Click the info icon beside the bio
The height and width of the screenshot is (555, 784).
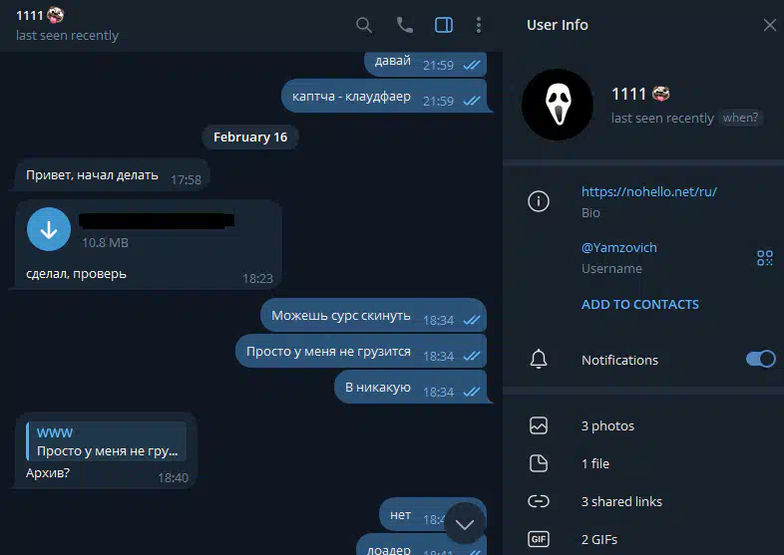coord(539,201)
